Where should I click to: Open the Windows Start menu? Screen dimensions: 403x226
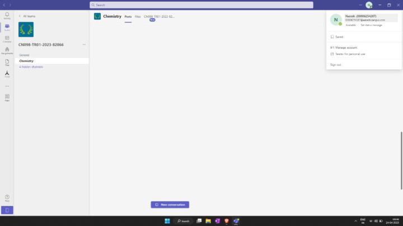click(167, 221)
